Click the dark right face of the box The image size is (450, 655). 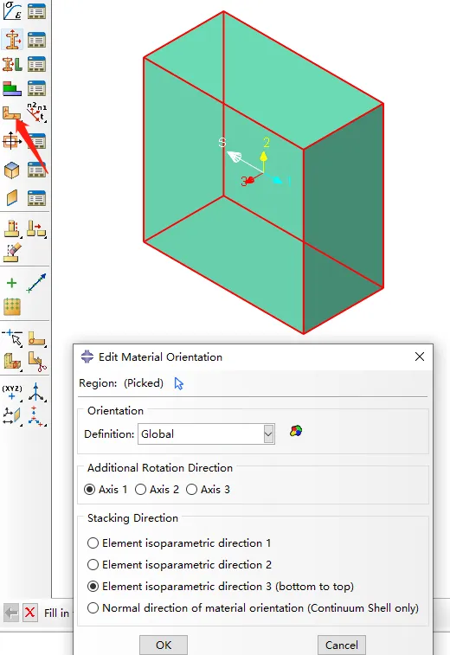344,217
